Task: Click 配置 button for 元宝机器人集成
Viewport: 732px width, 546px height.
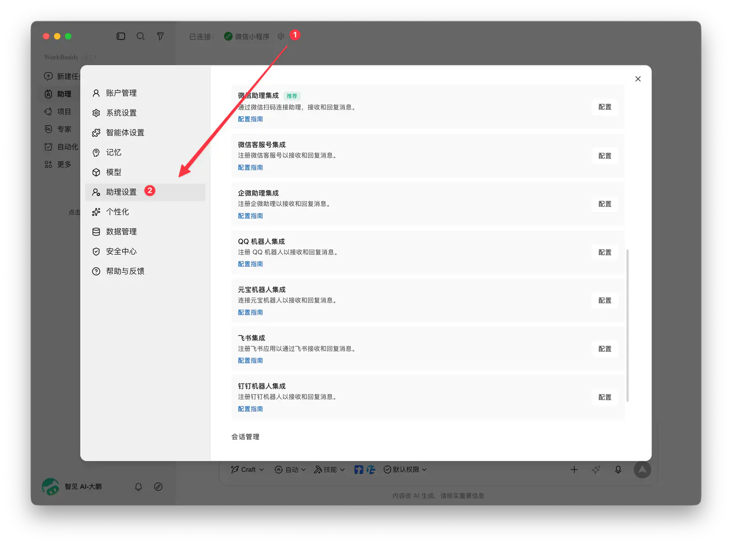Action: 605,300
